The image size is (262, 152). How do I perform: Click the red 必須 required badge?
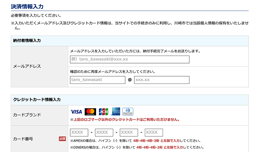click(x=62, y=139)
